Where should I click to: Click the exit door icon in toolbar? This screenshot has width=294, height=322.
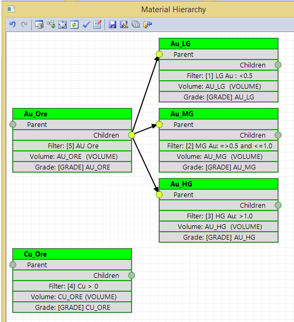148,24
